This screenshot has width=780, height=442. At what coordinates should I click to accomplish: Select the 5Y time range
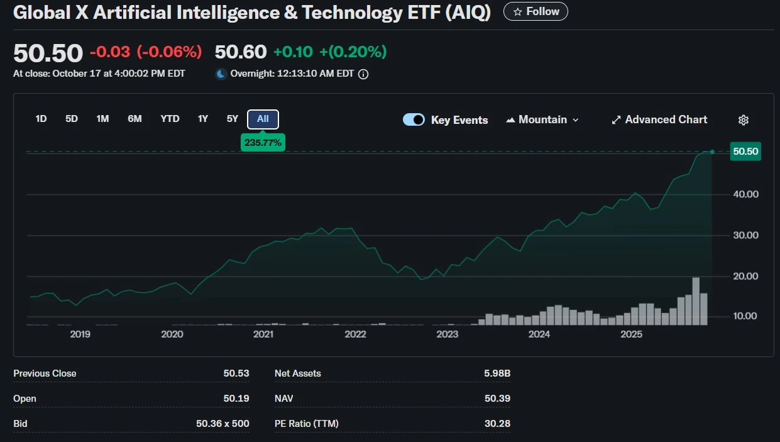pos(233,119)
